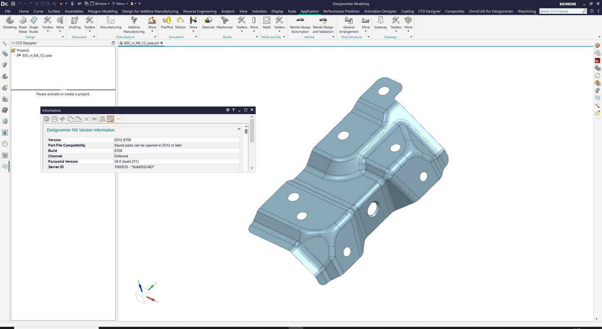Click the Server ID value 1002010
Viewport: 602px width, 329px height.
point(134,167)
